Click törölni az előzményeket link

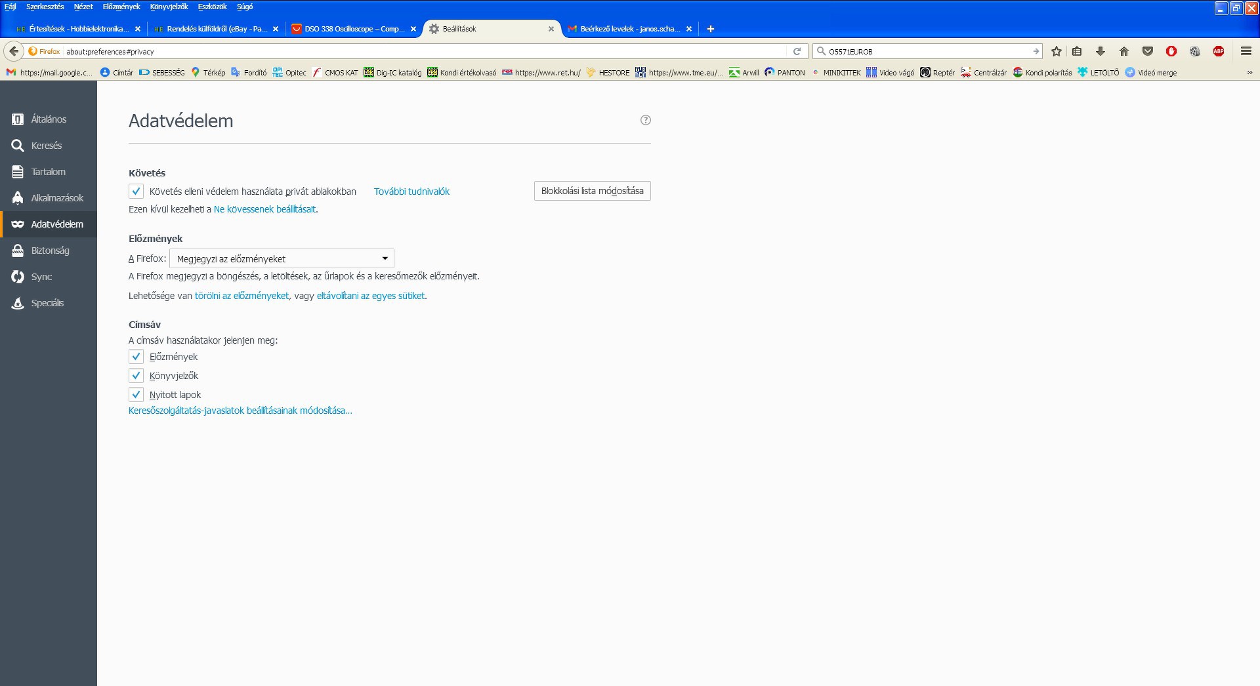coord(241,296)
